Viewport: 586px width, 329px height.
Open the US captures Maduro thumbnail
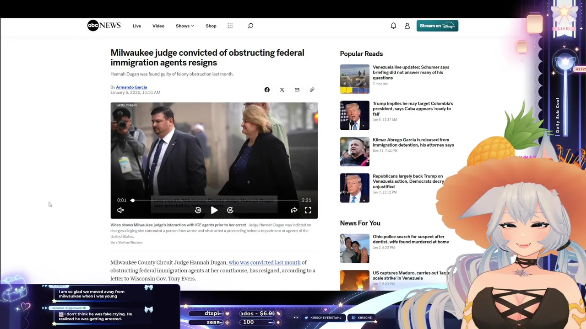click(354, 280)
